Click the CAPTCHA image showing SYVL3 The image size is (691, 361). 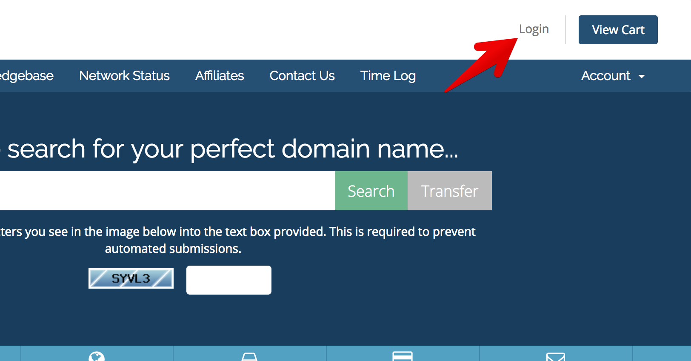pyautogui.click(x=131, y=278)
